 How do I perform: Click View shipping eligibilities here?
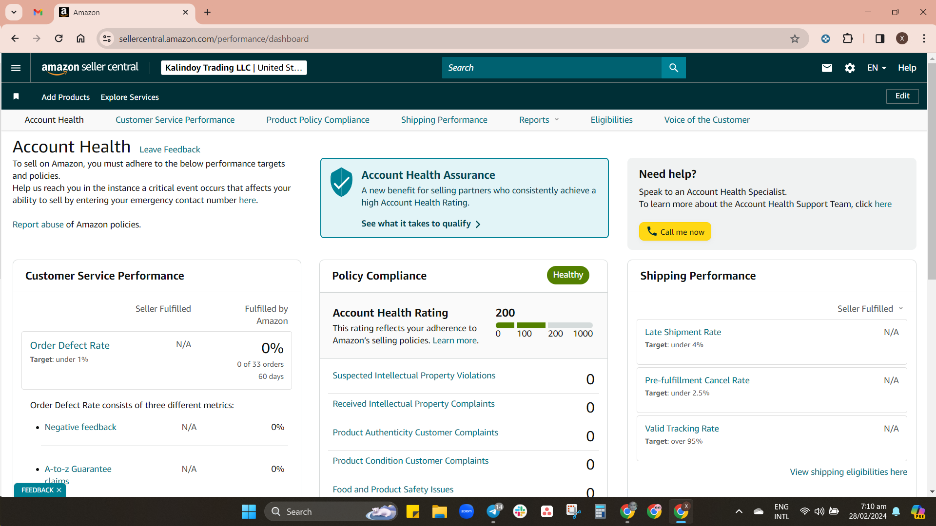pos(849,472)
